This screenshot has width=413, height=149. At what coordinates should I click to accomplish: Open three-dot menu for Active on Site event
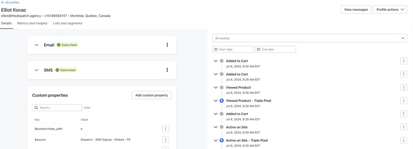(x=404, y=127)
